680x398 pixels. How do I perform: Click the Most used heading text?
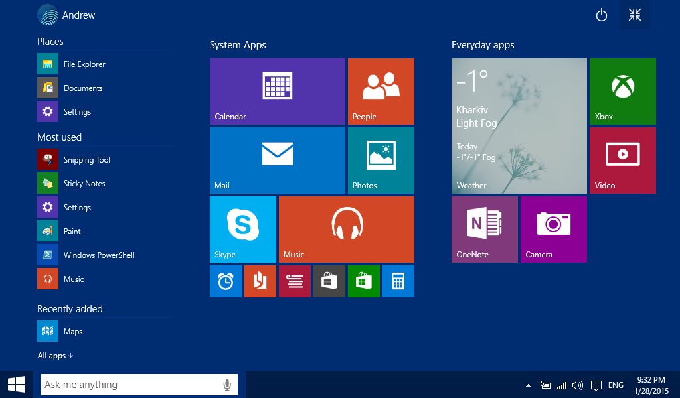[59, 137]
